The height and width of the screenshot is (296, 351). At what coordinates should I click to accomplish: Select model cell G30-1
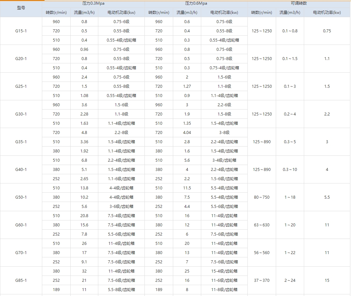tap(21, 114)
